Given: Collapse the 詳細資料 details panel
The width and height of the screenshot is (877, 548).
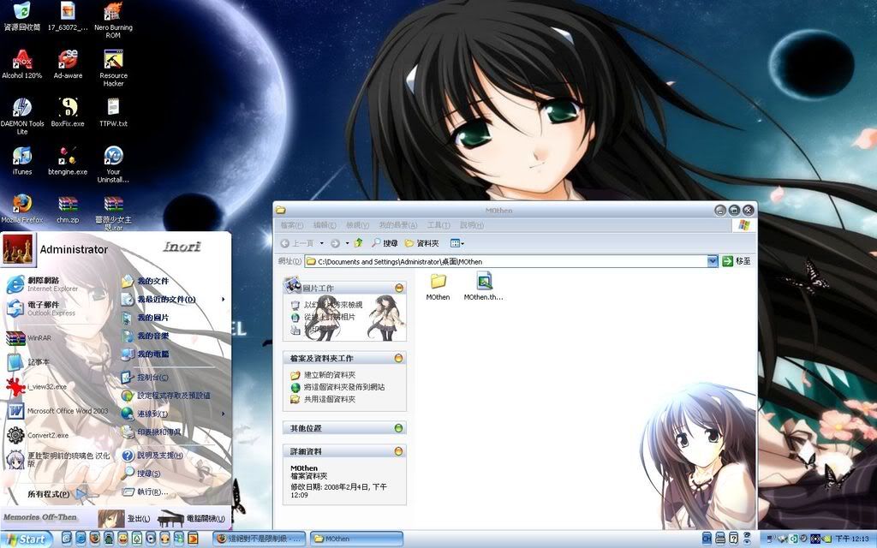Looking at the screenshot, I should [399, 451].
